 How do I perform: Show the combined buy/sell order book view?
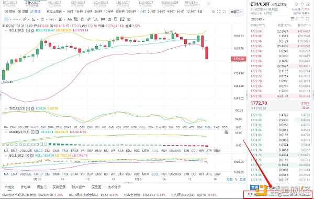click(x=293, y=19)
